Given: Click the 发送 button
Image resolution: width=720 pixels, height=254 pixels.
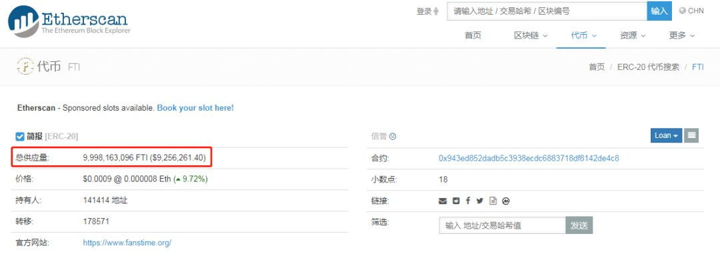Looking at the screenshot, I should point(579,225).
